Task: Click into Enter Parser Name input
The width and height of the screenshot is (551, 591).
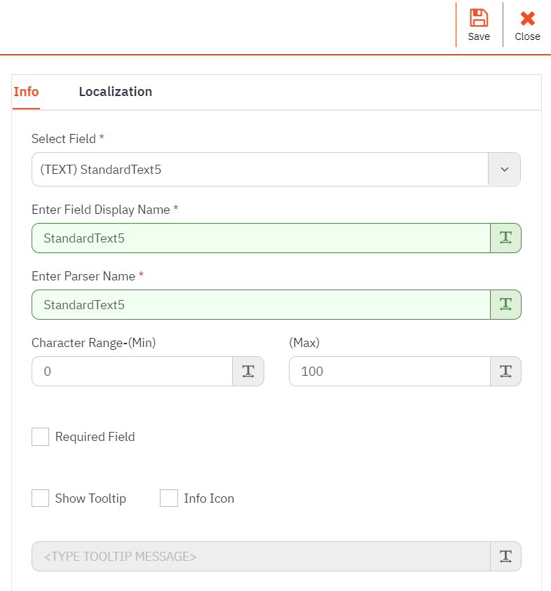Action: click(x=259, y=304)
